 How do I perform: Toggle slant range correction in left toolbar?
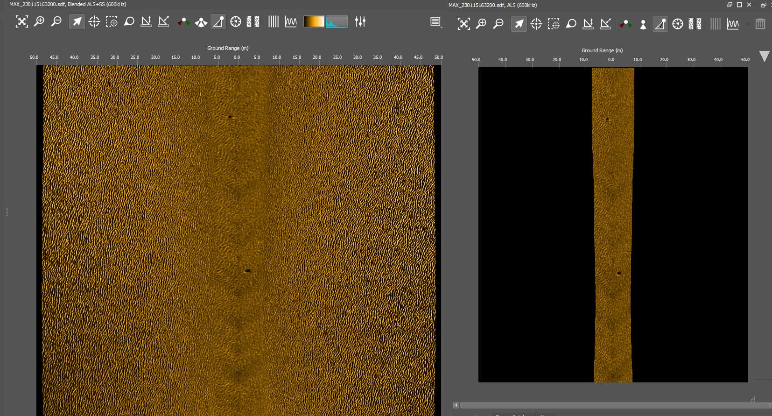[218, 21]
